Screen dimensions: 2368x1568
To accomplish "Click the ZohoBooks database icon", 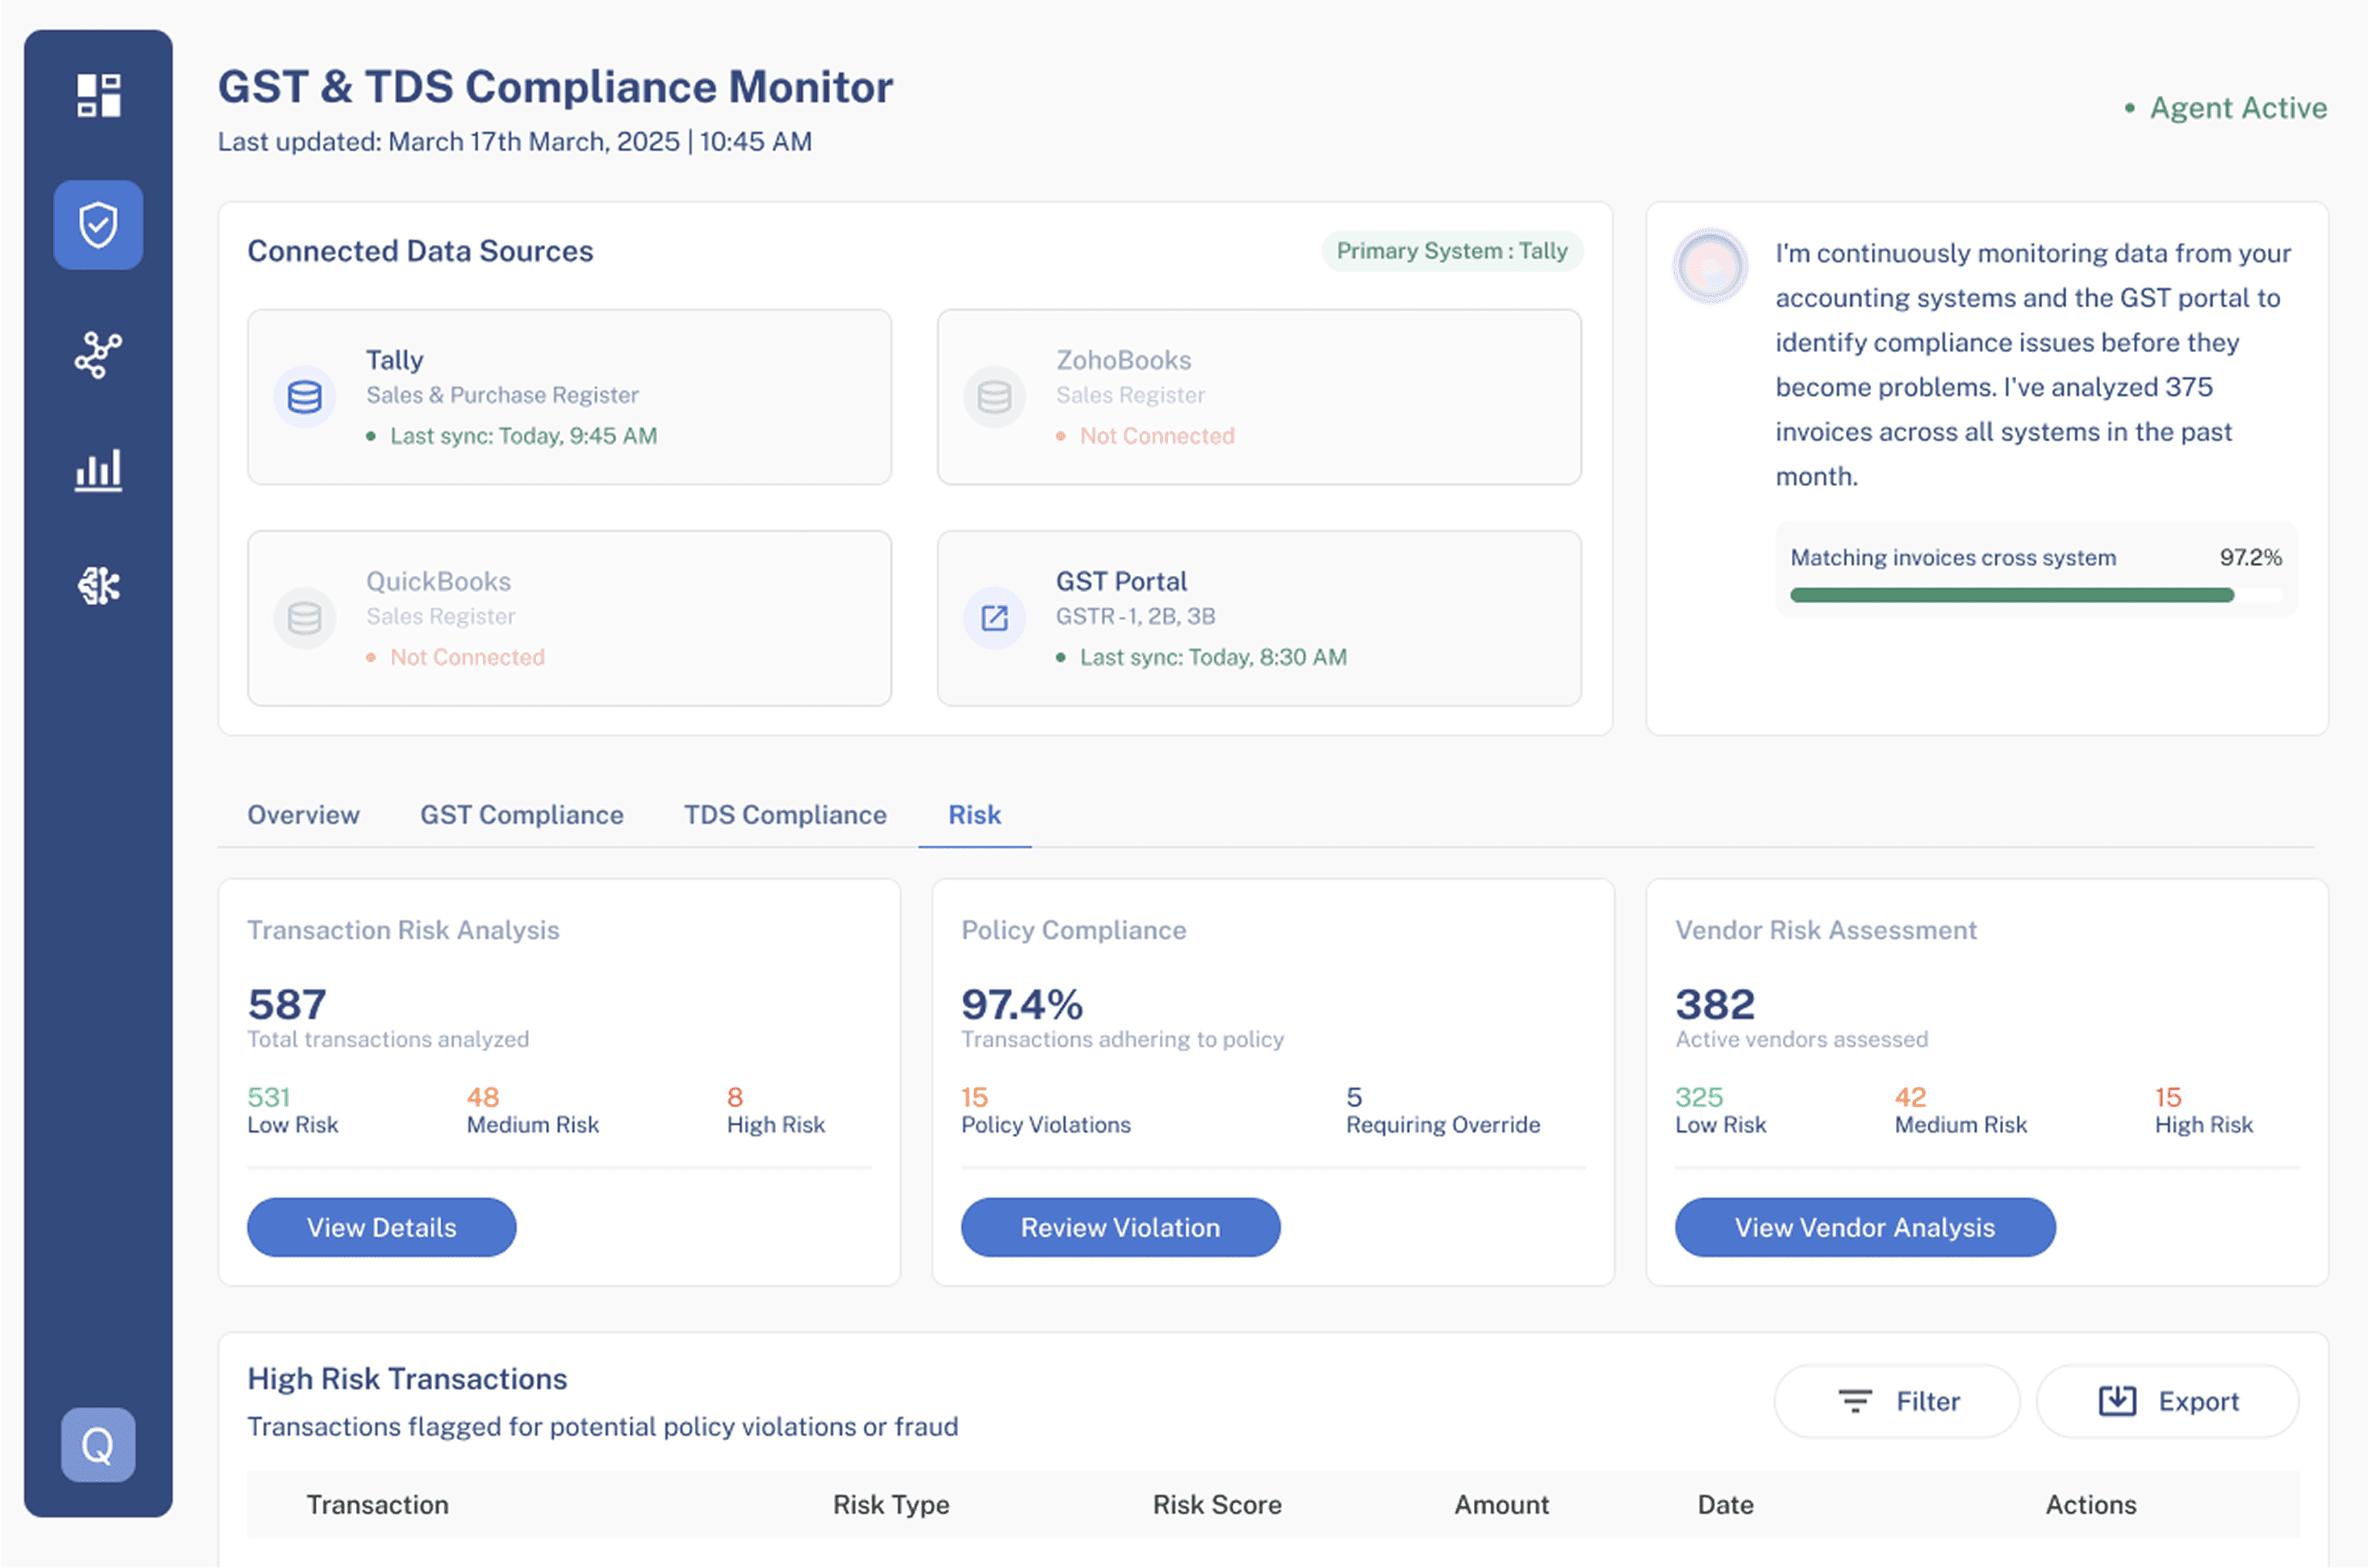I will pyautogui.click(x=994, y=397).
